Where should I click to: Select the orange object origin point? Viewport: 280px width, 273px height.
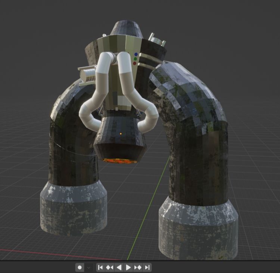121,134
